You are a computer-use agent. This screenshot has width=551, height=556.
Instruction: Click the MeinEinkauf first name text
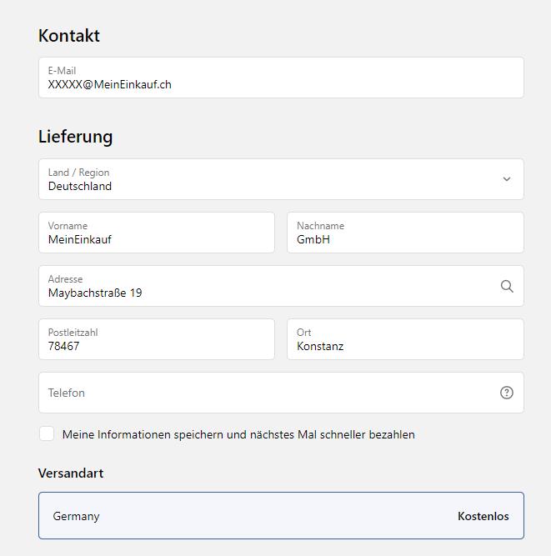tap(80, 239)
